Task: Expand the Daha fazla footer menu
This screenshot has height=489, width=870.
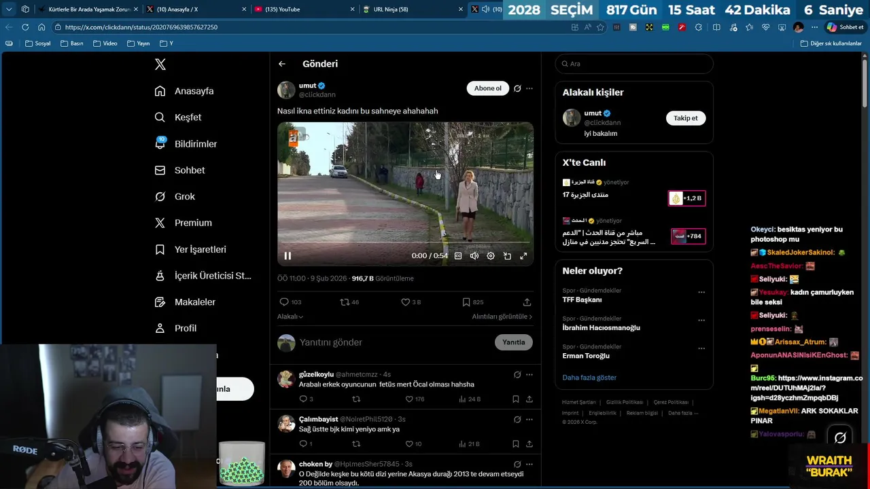Action: coord(682,413)
